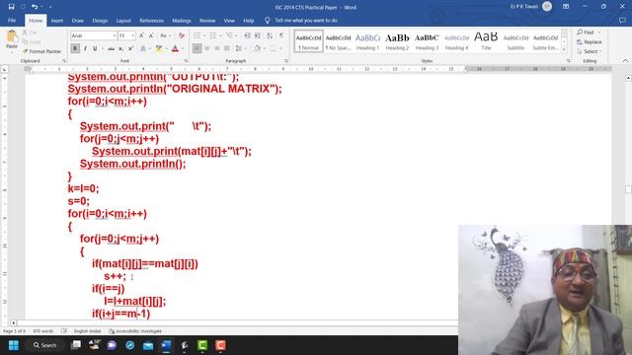Click Clear All Formatting icon

pyautogui.click(x=182, y=35)
